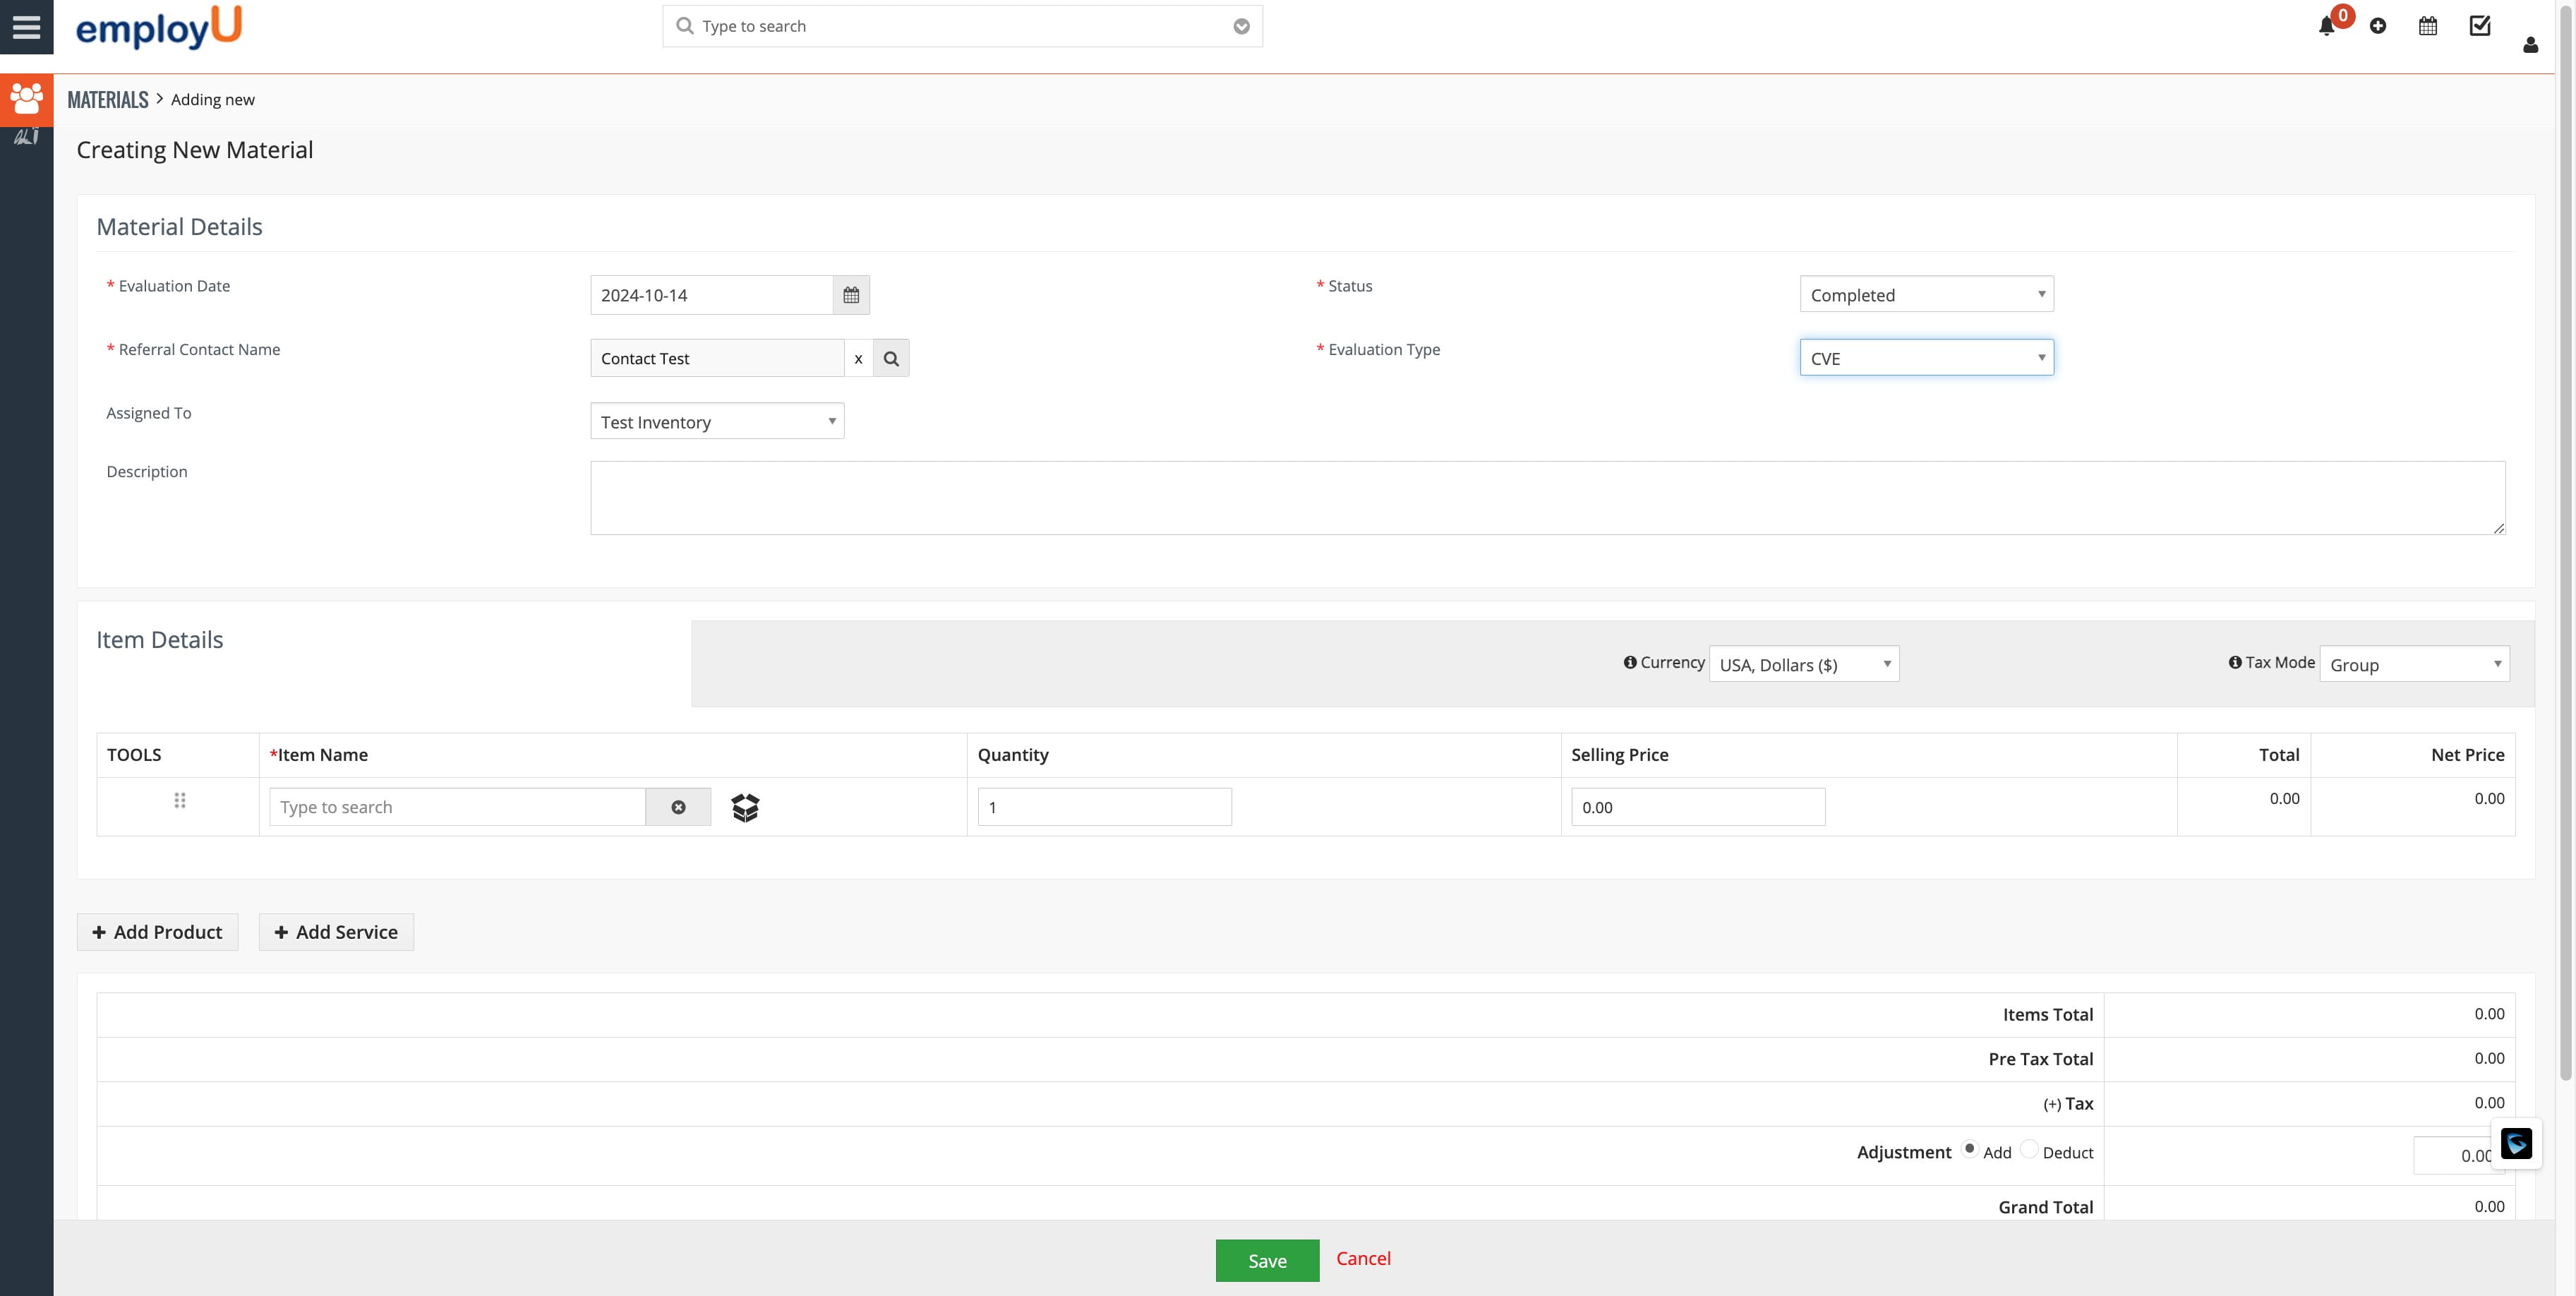Go to MATERIALS via the breadcrumb
Screen dimensions: 2576x1296
(107, 99)
